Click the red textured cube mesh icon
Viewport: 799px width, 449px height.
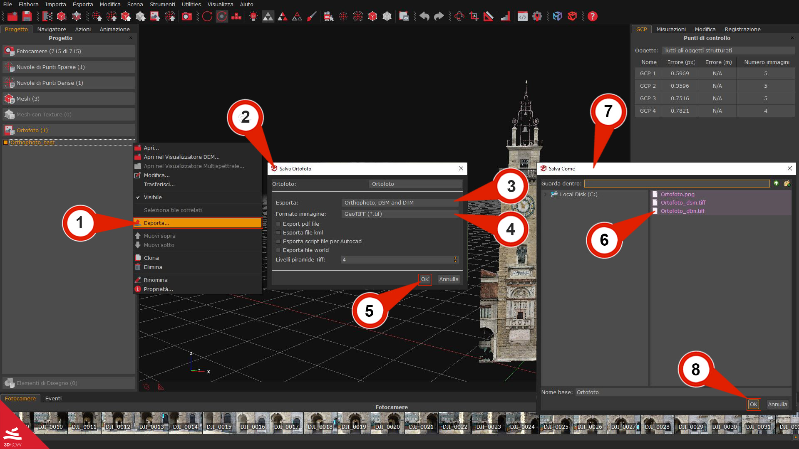click(x=372, y=16)
